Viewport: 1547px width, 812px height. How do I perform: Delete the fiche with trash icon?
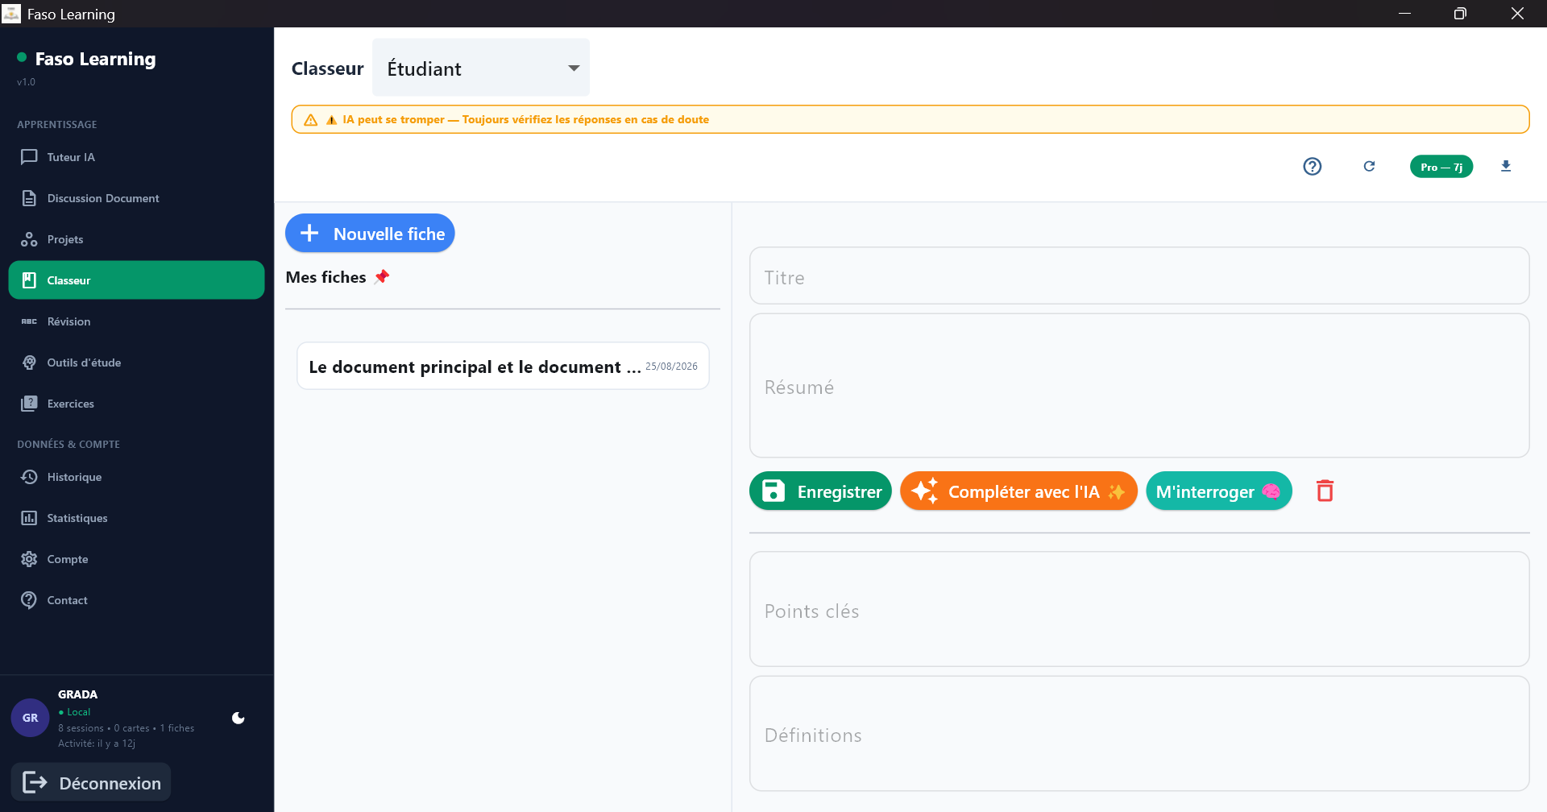1325,491
